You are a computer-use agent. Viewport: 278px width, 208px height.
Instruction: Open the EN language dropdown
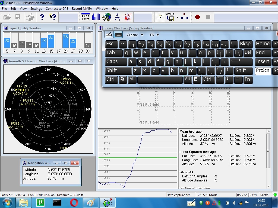(x=154, y=35)
